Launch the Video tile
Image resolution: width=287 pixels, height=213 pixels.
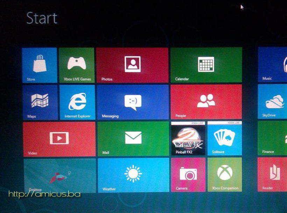pyautogui.click(x=59, y=139)
